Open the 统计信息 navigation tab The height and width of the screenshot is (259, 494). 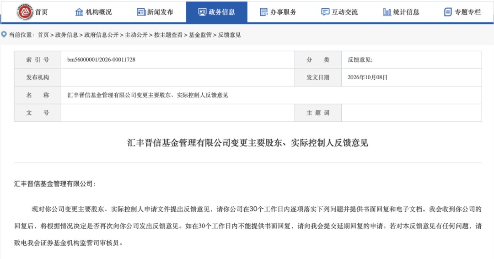[x=406, y=12]
